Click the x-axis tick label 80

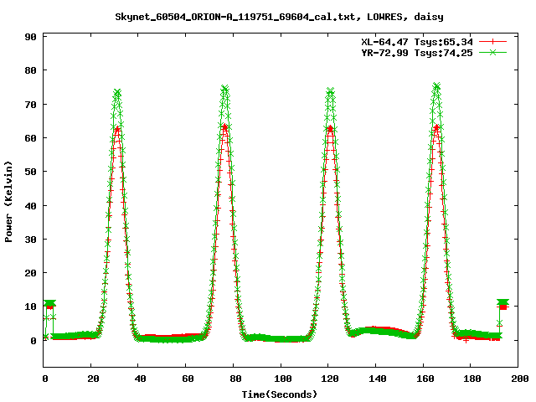pyautogui.click(x=235, y=379)
